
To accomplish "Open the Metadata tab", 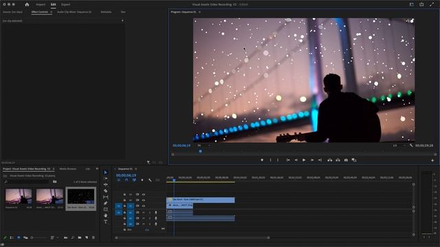I will 106,12.
